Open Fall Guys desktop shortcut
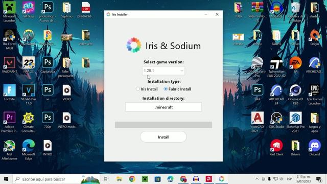Viewport: 327px width, 184px height. click(29, 10)
